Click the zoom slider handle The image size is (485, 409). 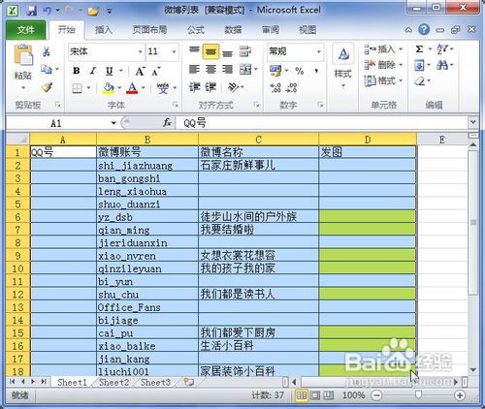(x=418, y=394)
